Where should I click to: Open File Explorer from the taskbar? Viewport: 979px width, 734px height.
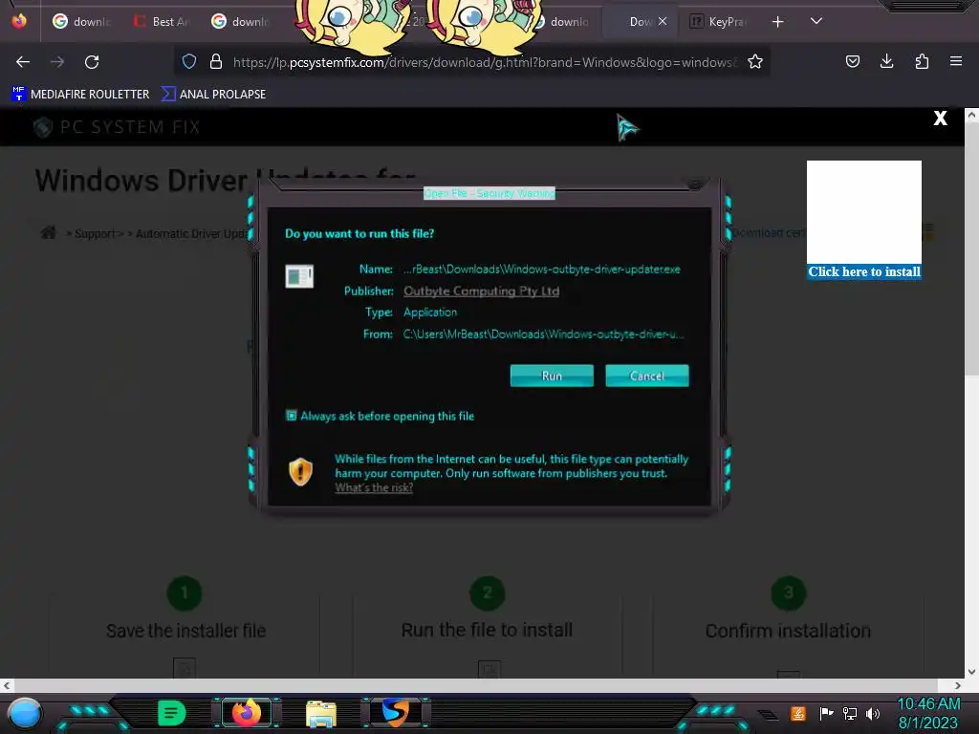pos(321,713)
